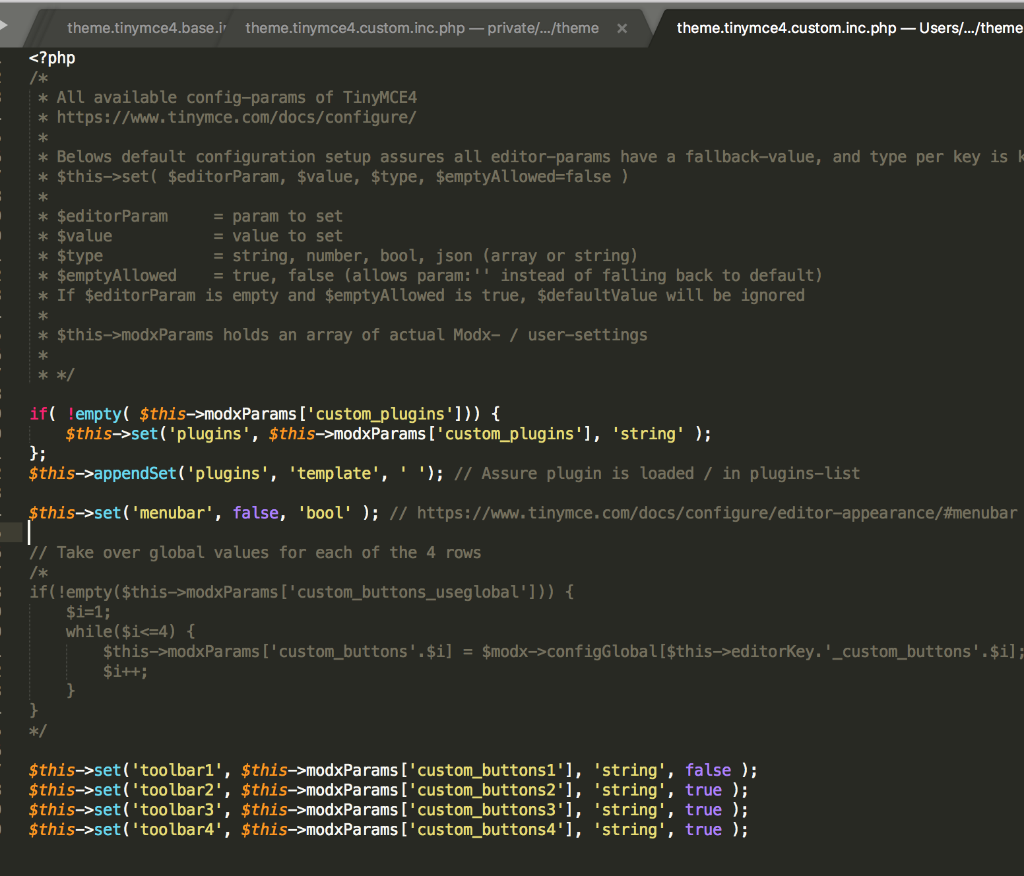Click the $modx->configGlobal reference
Screen dimensions: 1024x876
pos(569,651)
